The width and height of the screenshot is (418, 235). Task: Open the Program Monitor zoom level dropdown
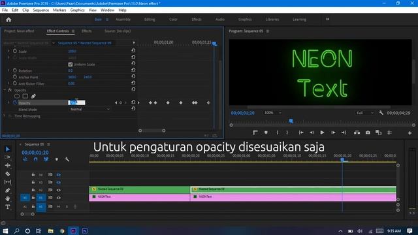coord(273,113)
